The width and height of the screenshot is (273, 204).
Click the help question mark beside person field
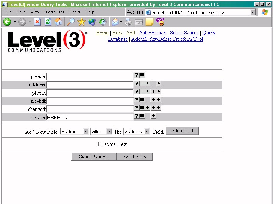[x=136, y=75]
